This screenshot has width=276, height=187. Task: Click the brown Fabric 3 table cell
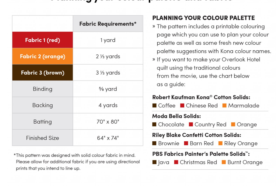click(42, 73)
